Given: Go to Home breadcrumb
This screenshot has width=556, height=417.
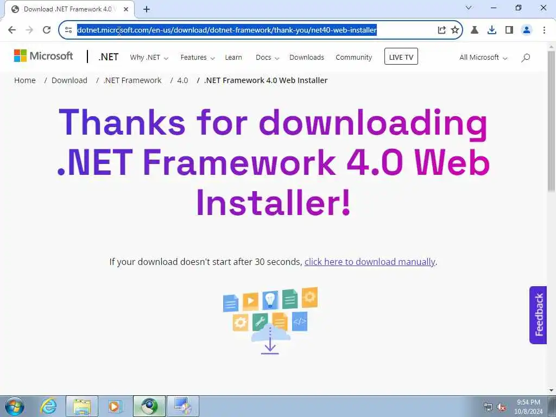Looking at the screenshot, I should click(25, 80).
